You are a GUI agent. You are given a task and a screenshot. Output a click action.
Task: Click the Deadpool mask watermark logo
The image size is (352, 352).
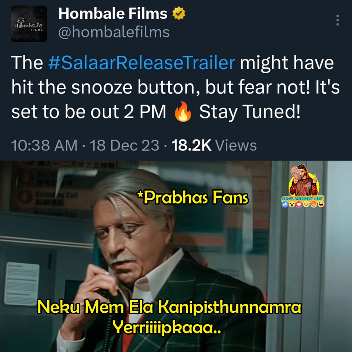pyautogui.click(x=296, y=174)
